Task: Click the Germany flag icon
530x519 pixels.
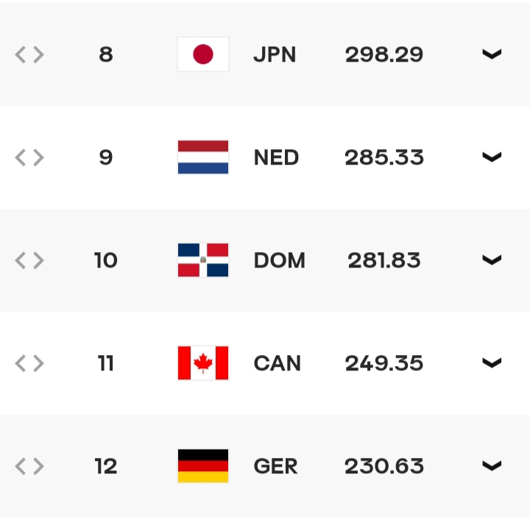Action: click(x=203, y=466)
